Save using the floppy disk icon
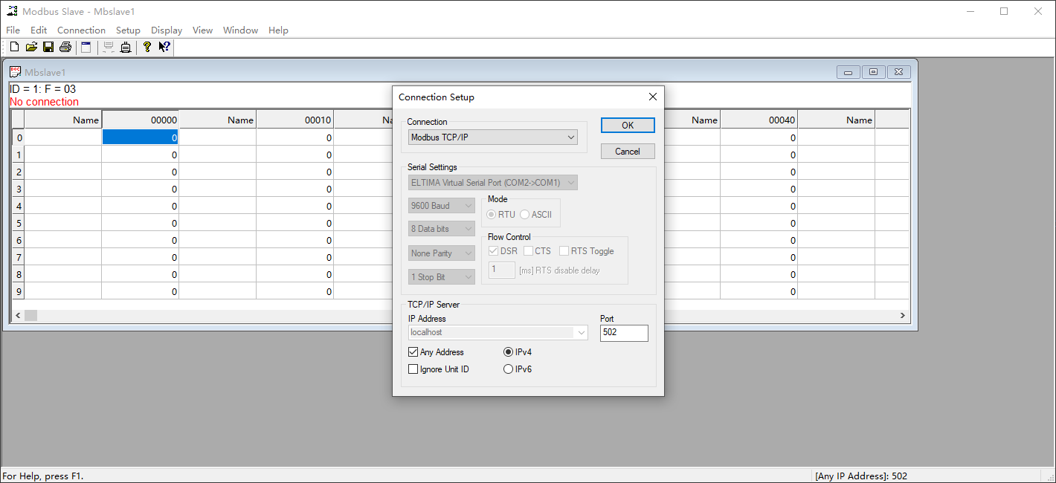Viewport: 1056px width, 483px height. (x=48, y=48)
